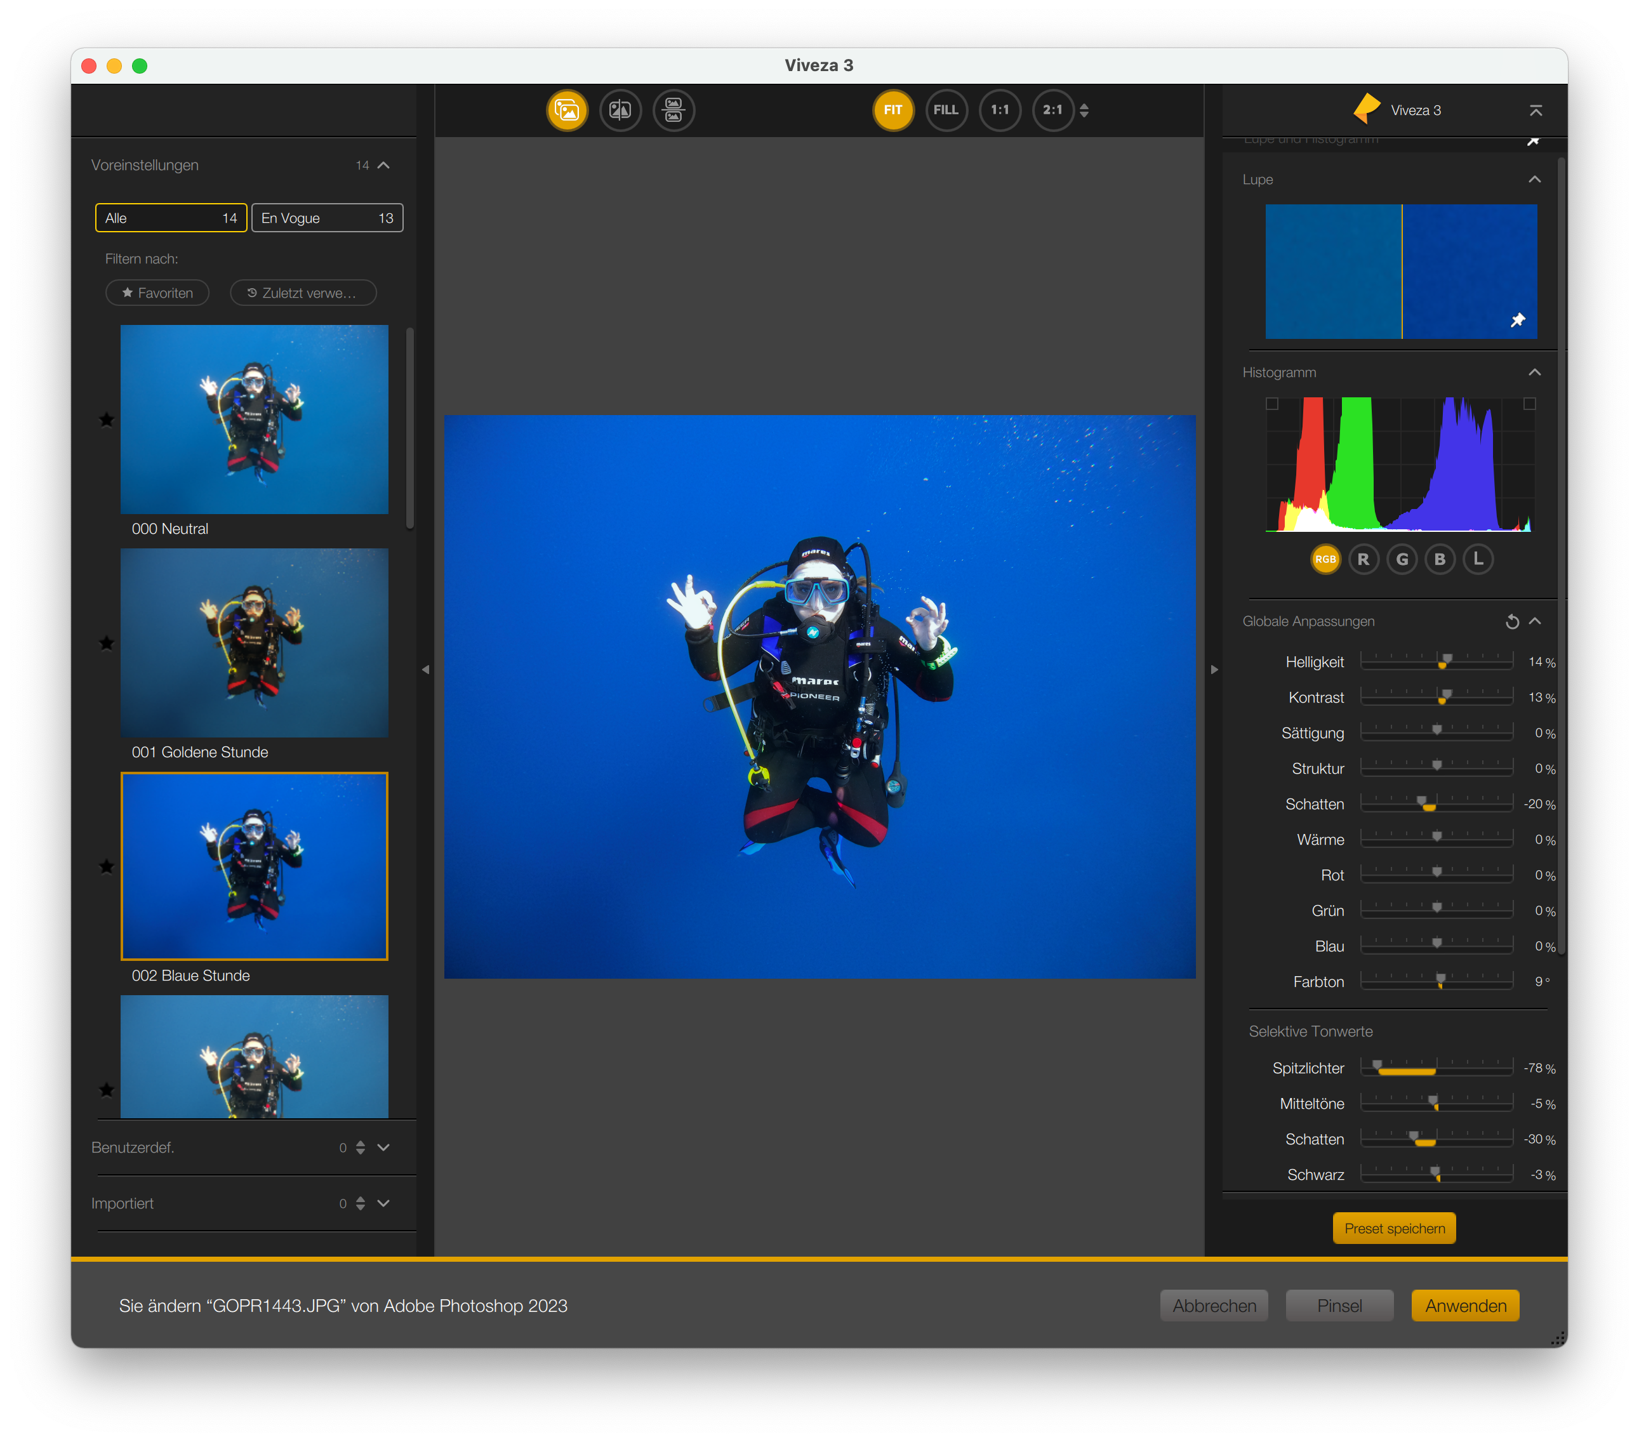Collapse the Voreinstellungen section

[x=383, y=165]
